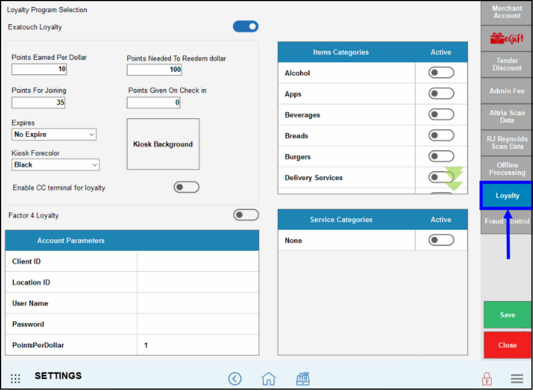Switch to the RJ Reynolds Scan Data tab
Screen dimensions: 533x390
coord(506,143)
